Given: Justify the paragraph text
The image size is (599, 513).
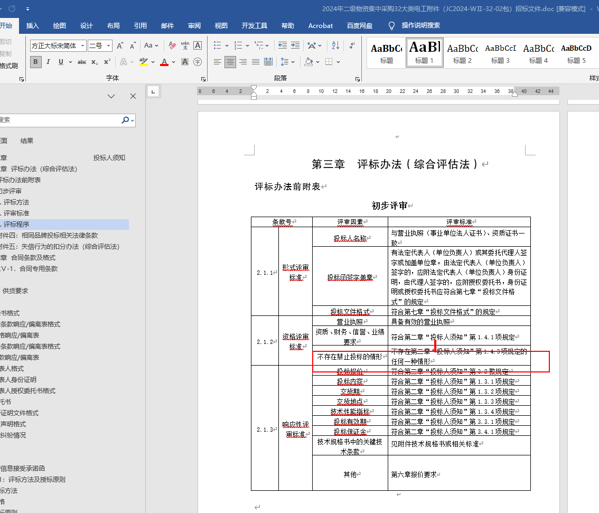Looking at the screenshot, I should tap(256, 62).
